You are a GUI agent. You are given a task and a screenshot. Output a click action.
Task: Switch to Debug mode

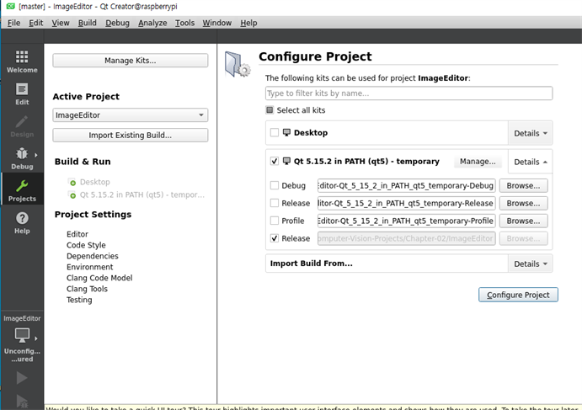click(22, 158)
